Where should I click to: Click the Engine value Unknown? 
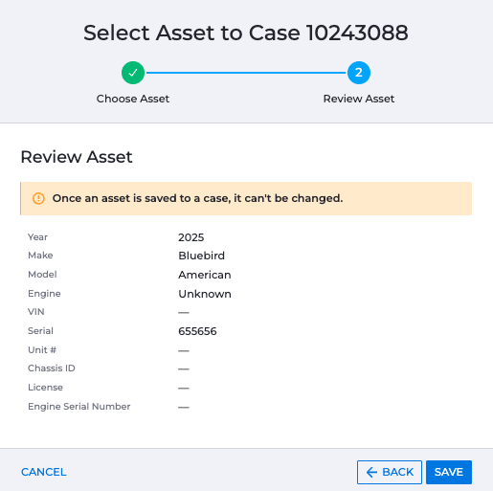click(205, 294)
